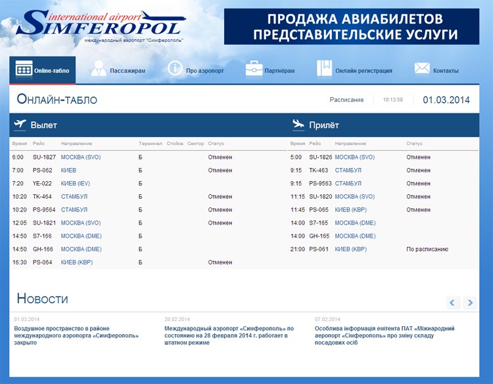Click МОСКВА (SVO) for departure SU-1827
The image size is (493, 384).
coord(81,158)
